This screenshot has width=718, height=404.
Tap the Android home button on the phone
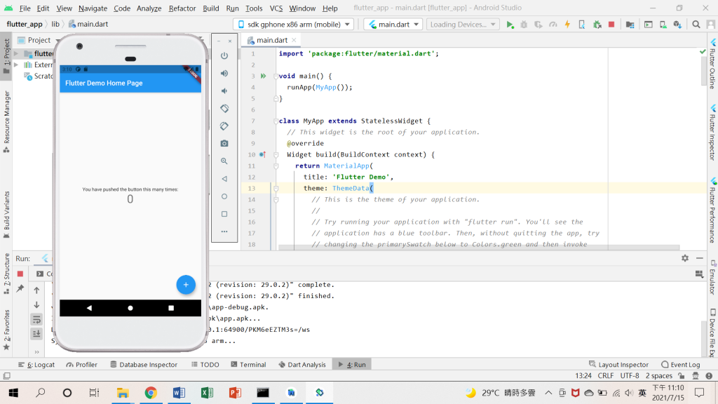click(130, 308)
